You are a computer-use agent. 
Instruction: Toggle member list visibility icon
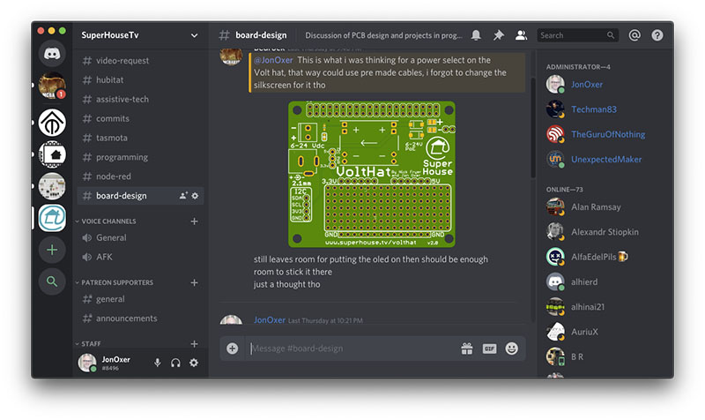[x=521, y=35]
